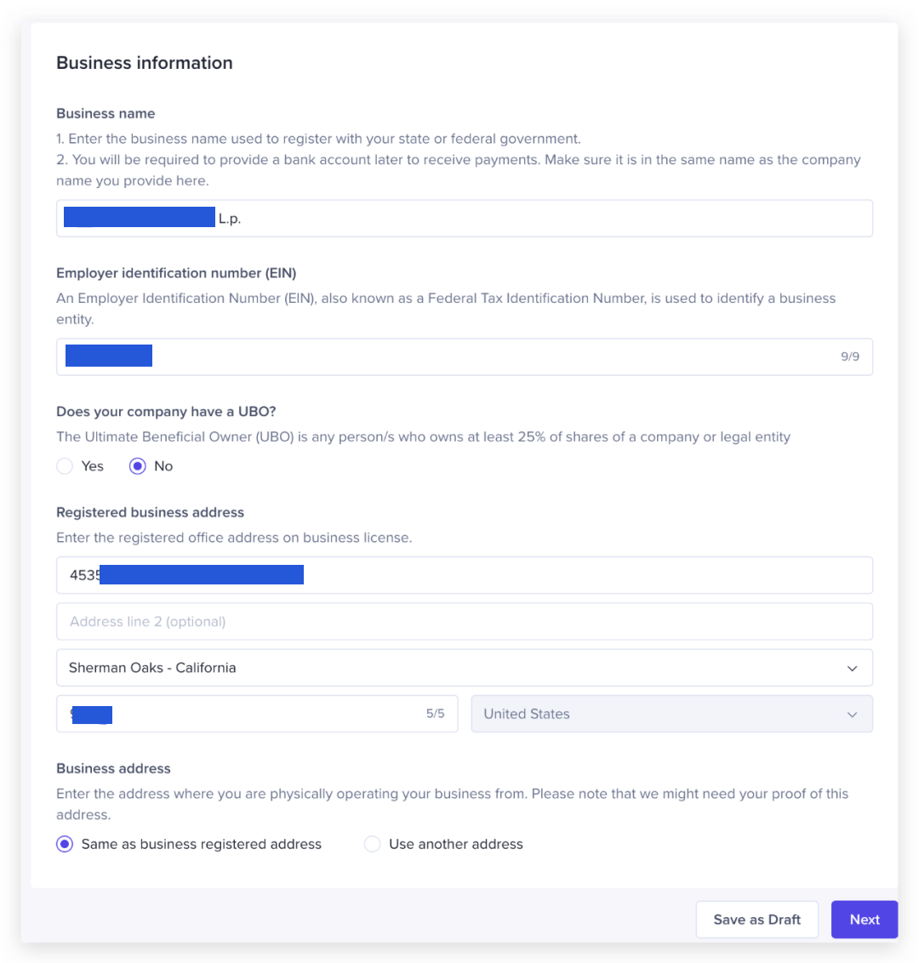Click the Next button

click(x=865, y=920)
